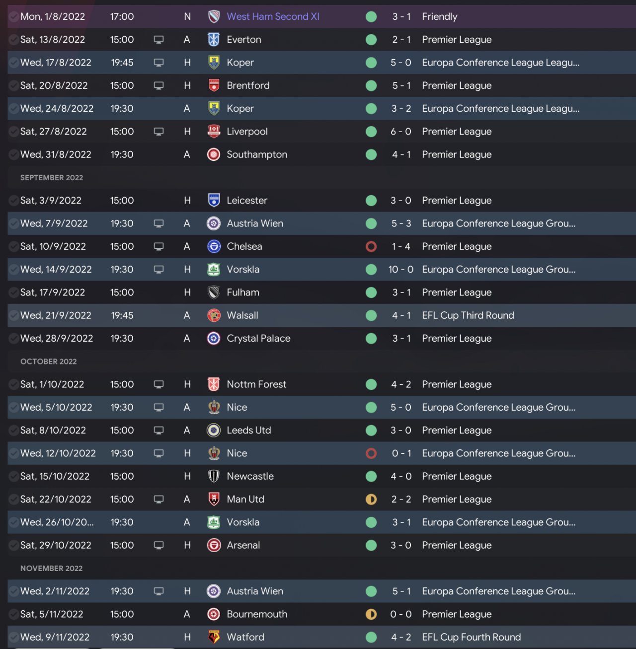Click the Watford club badge

[x=214, y=637]
